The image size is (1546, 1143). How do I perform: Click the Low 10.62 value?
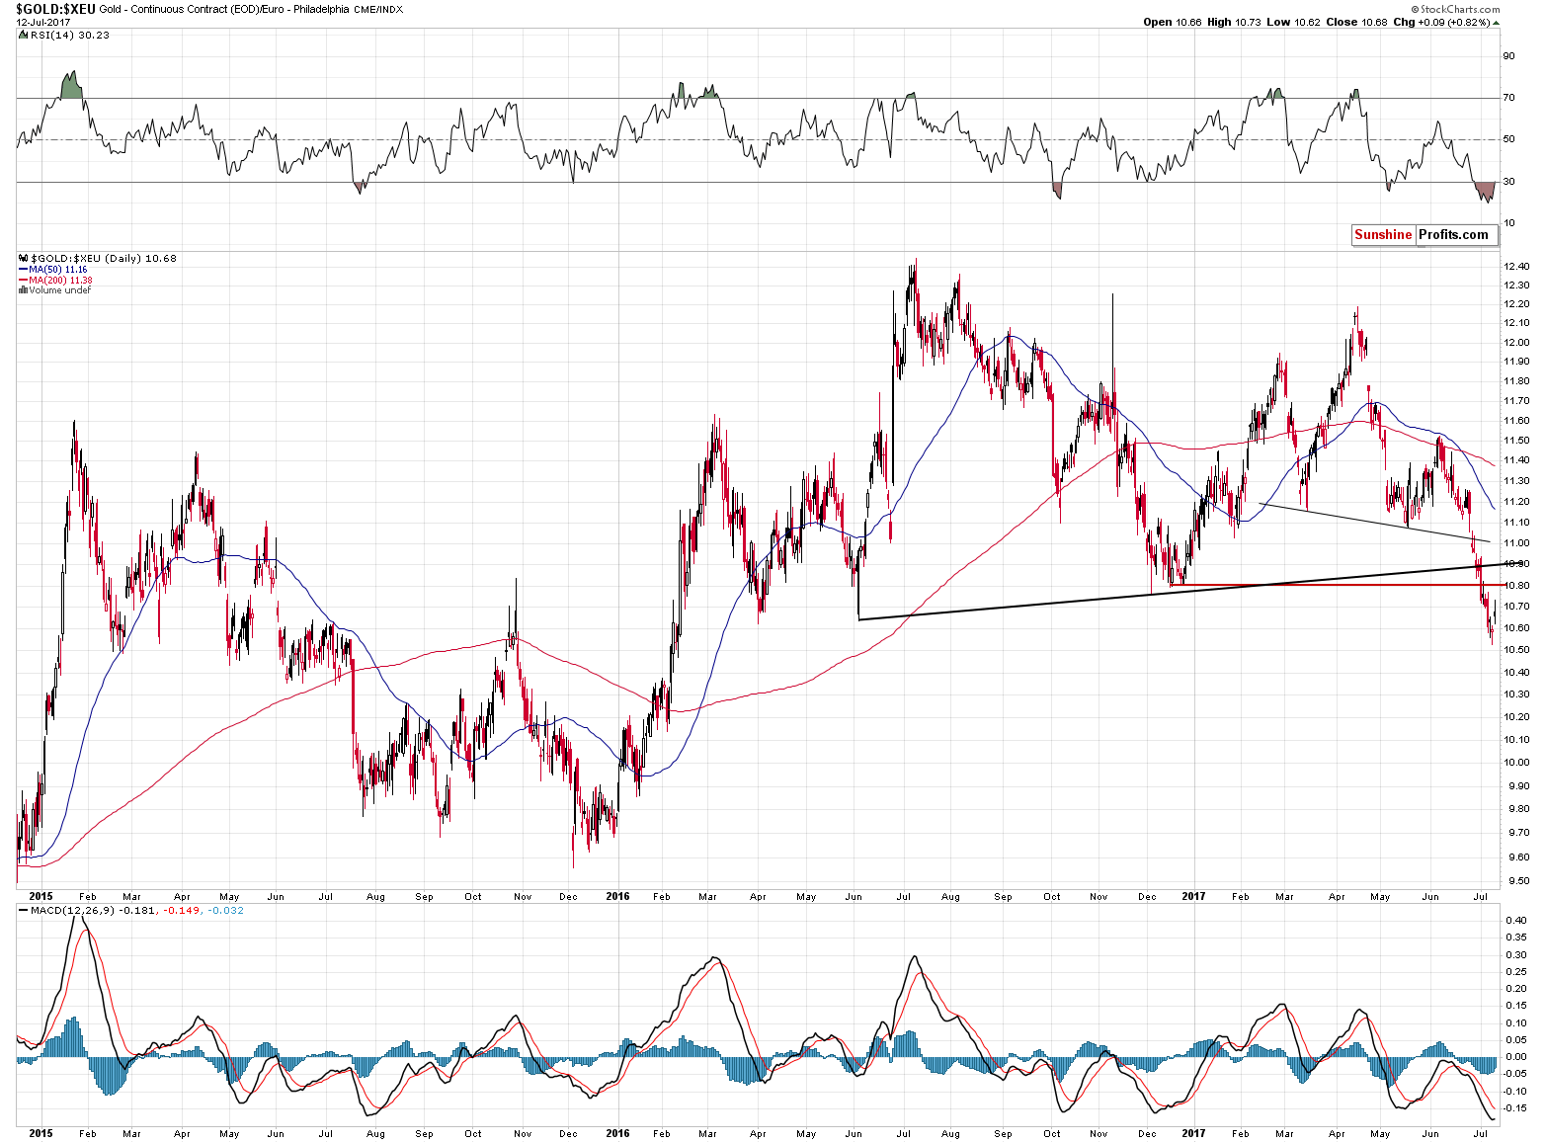(1293, 22)
